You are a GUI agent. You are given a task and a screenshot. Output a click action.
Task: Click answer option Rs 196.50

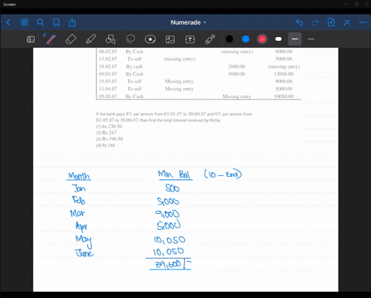point(109,139)
